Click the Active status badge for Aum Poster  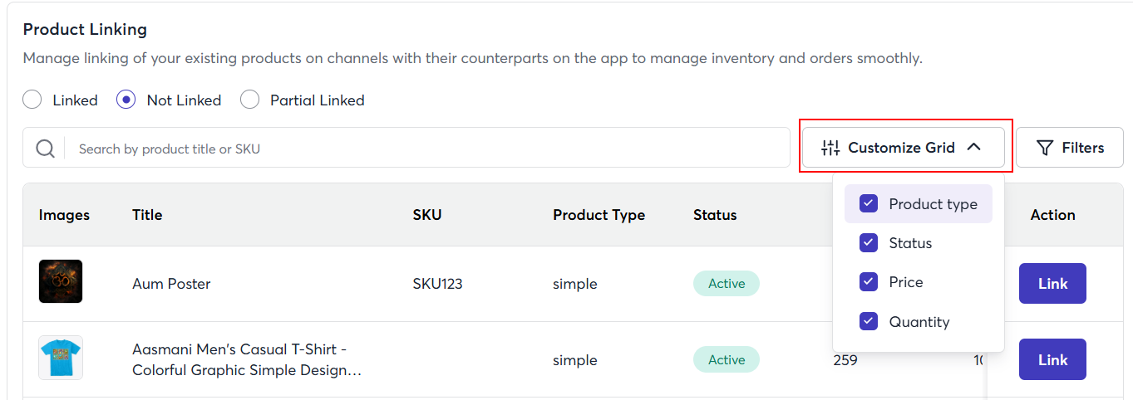tap(726, 284)
